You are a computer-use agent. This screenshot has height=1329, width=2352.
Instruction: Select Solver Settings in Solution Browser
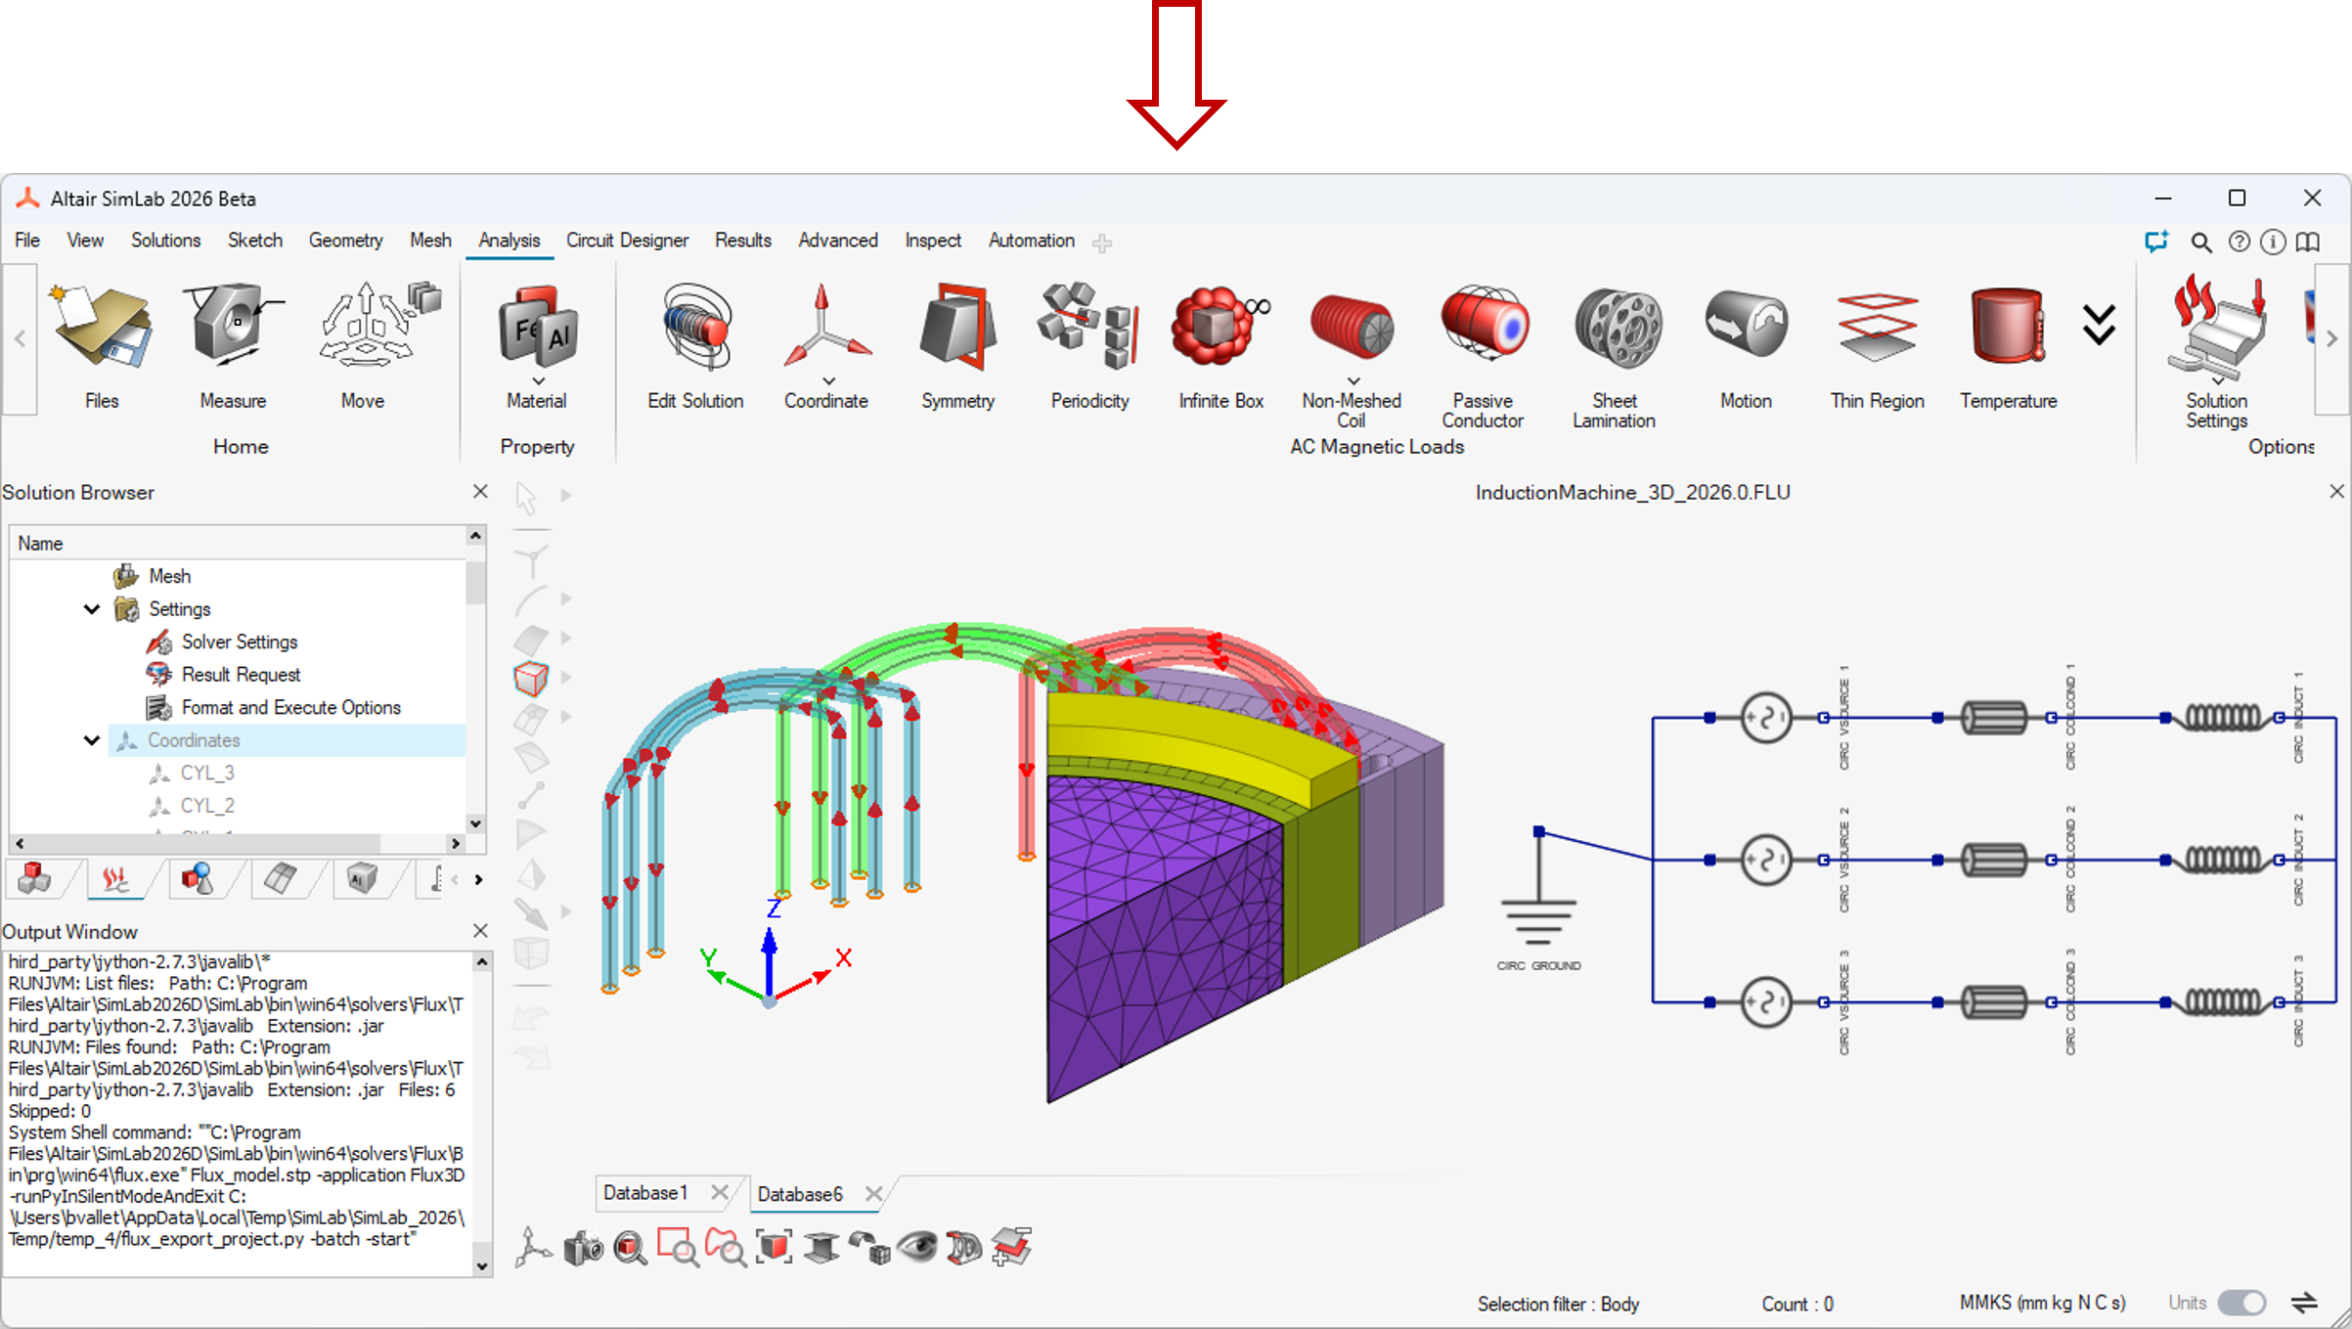click(239, 642)
